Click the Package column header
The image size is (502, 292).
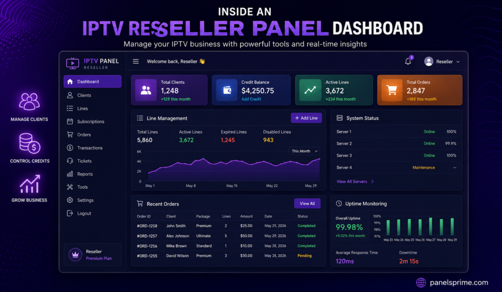point(203,217)
